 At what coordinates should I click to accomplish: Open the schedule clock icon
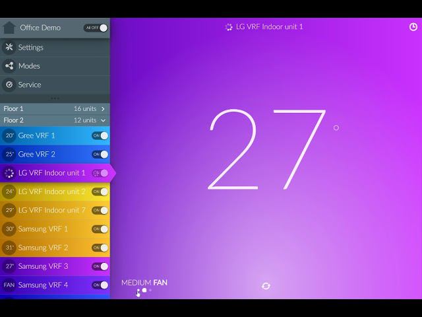(413, 26)
